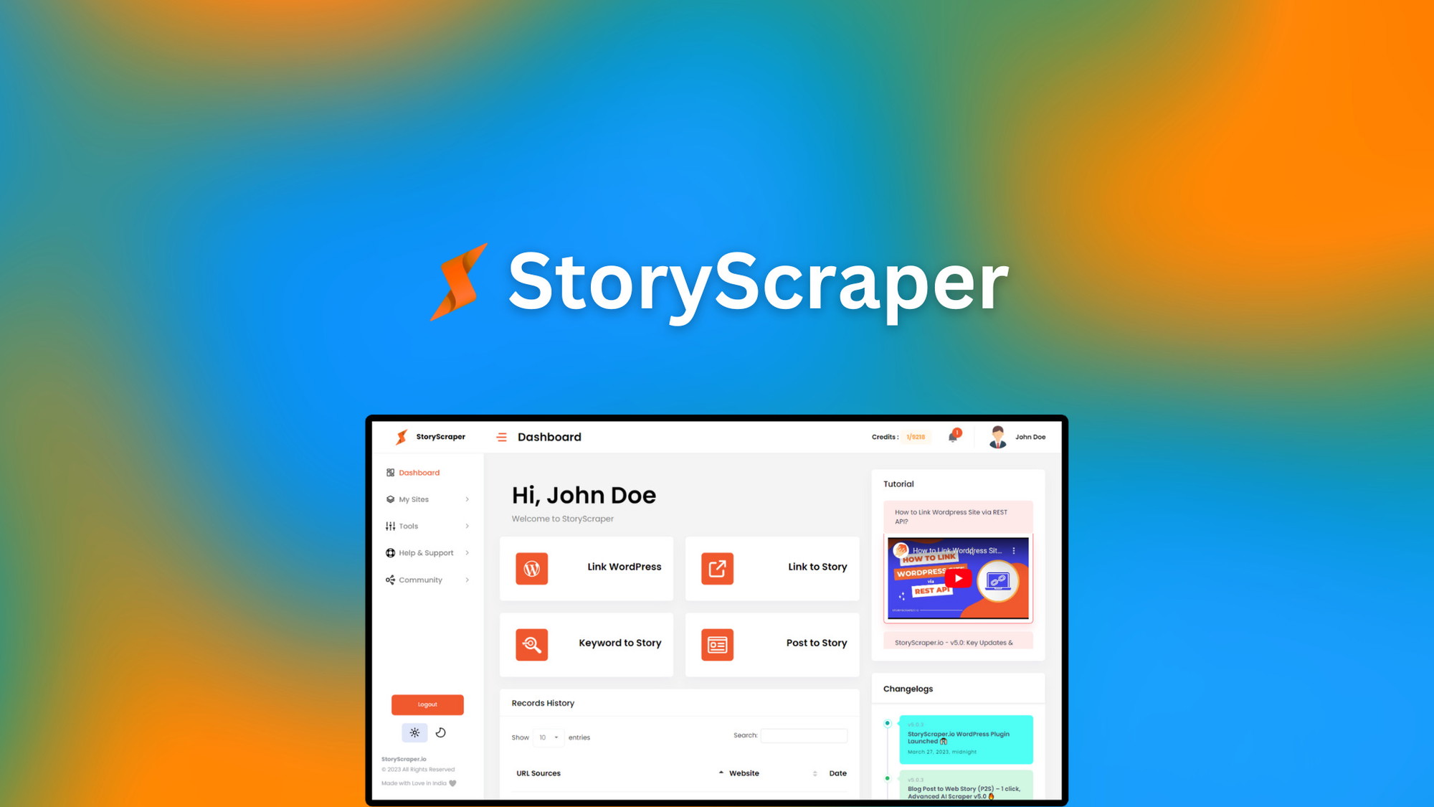This screenshot has width=1434, height=807.
Task: Click Help & Support sidebar link
Action: (424, 553)
